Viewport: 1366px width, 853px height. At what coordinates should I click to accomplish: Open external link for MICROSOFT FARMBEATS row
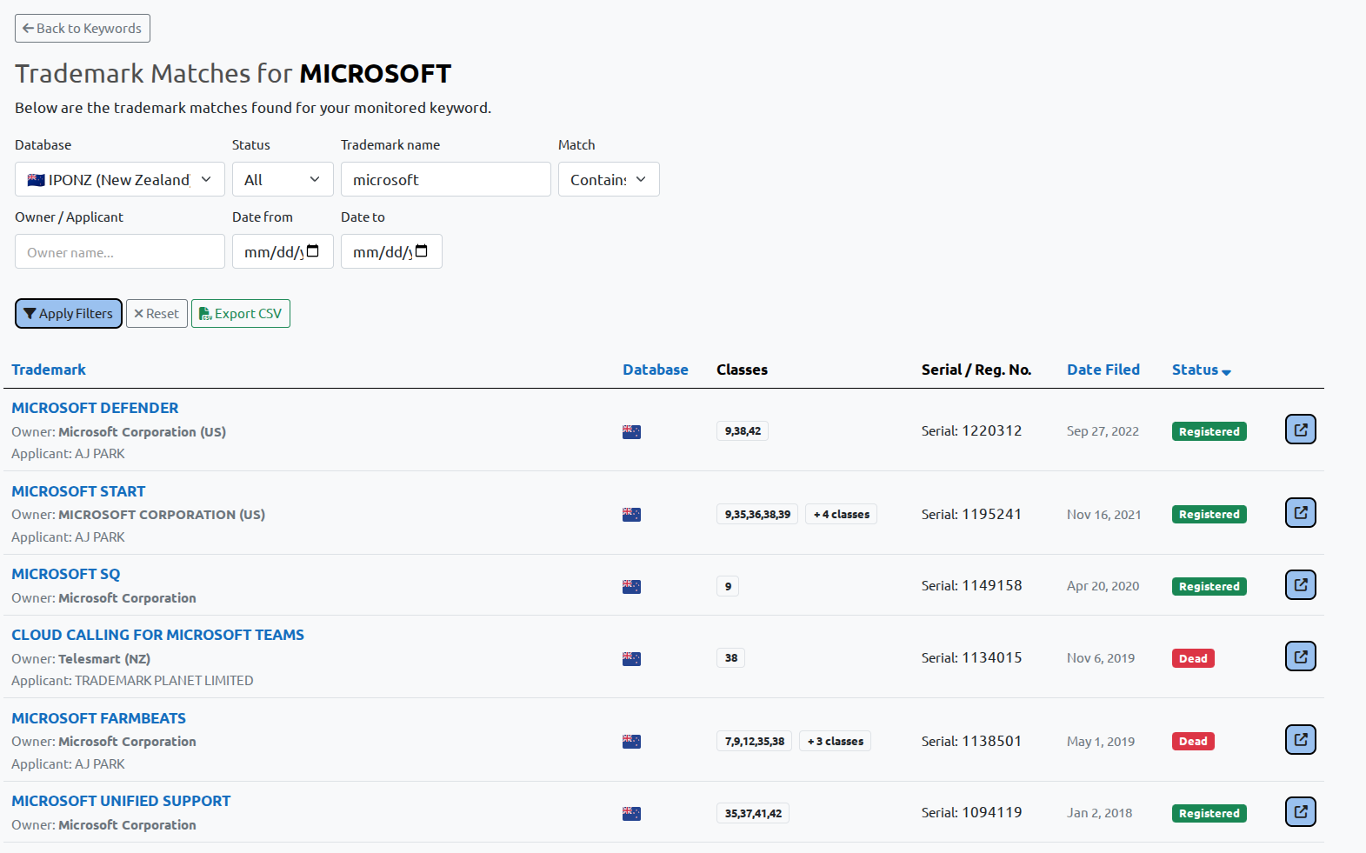[x=1300, y=740]
